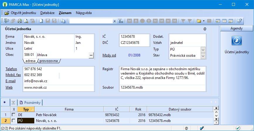Open print preview with magnifier icon
Screen dimensions: 254x131
click(26, 21)
